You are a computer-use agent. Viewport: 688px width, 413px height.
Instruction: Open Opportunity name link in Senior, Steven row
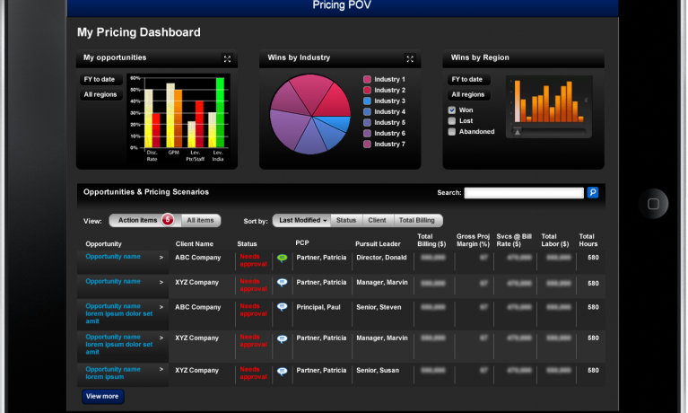[119, 313]
